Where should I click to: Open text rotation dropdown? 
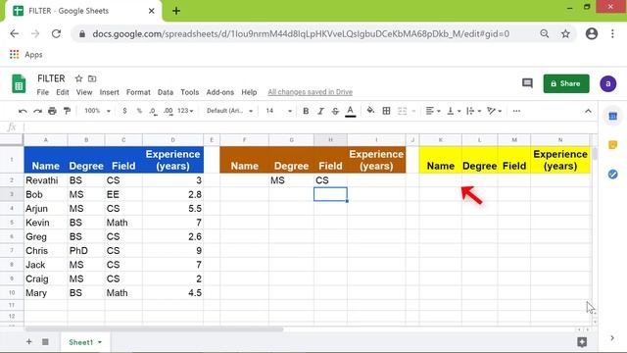(x=494, y=111)
